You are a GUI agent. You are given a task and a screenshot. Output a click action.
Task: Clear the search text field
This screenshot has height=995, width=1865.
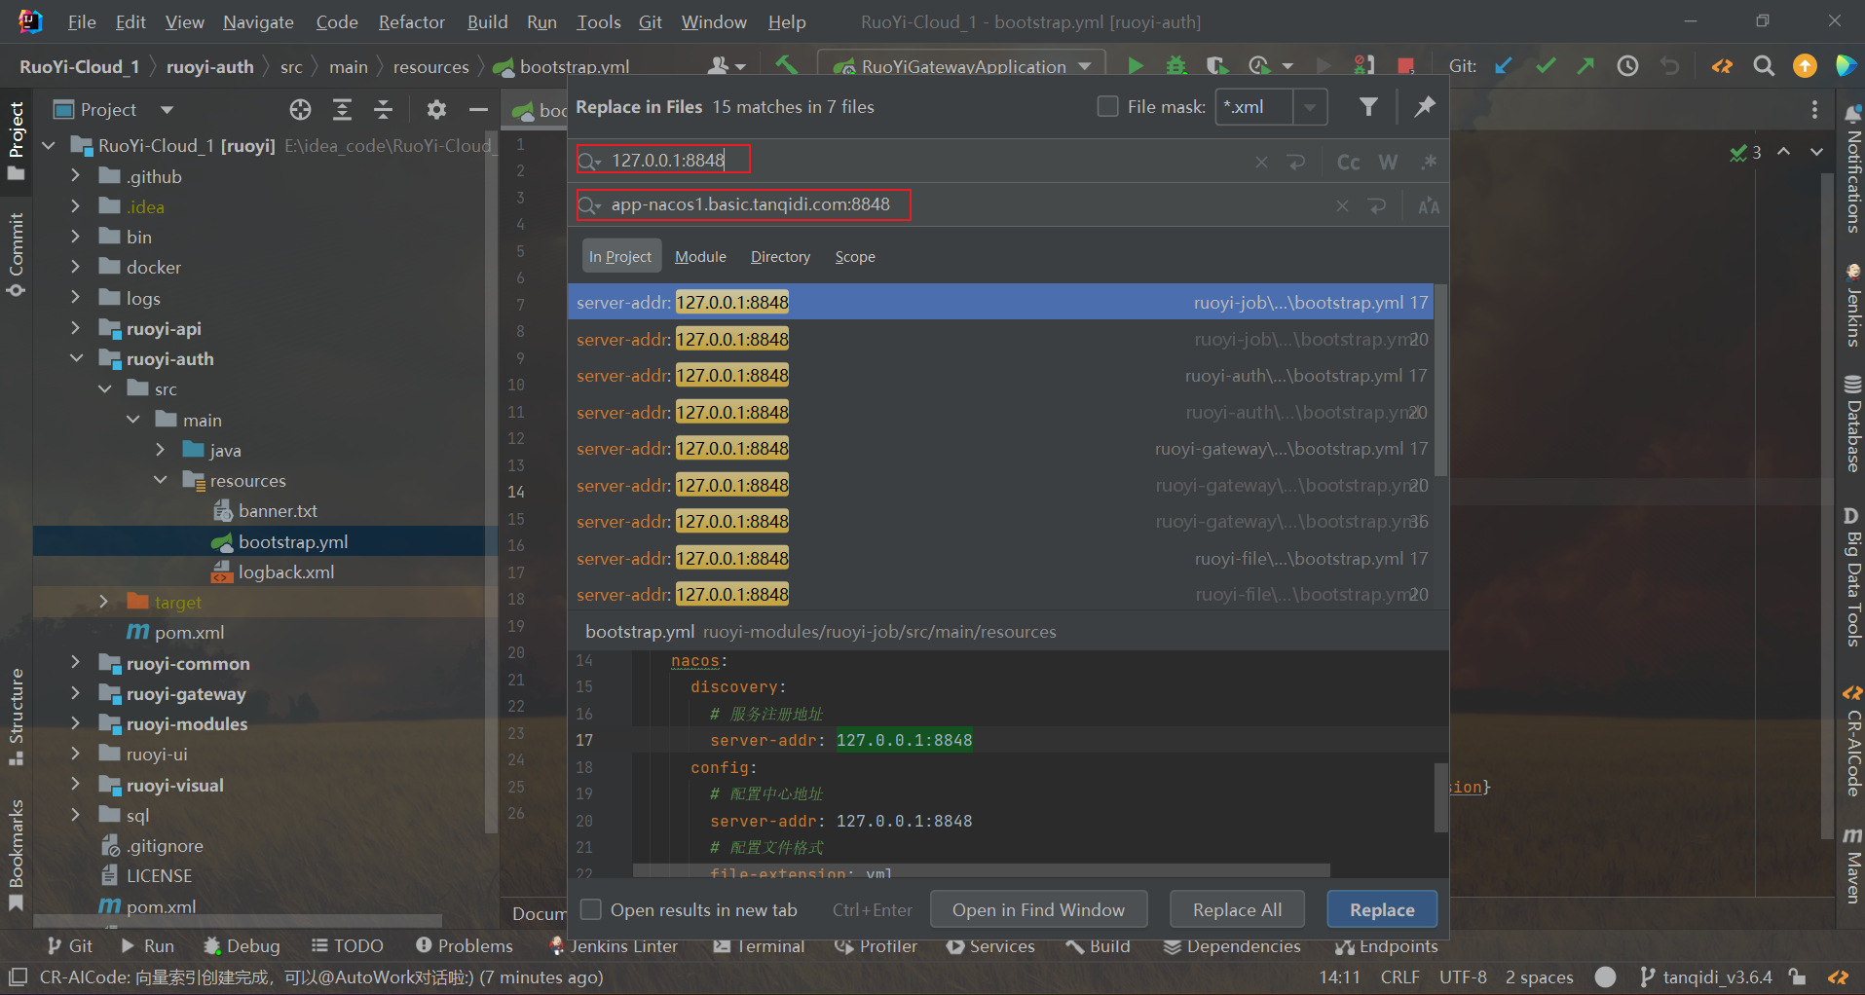(1261, 162)
